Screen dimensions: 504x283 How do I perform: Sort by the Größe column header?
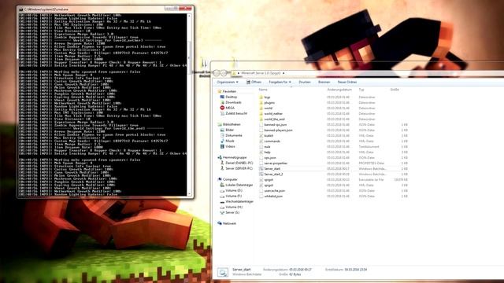point(395,90)
